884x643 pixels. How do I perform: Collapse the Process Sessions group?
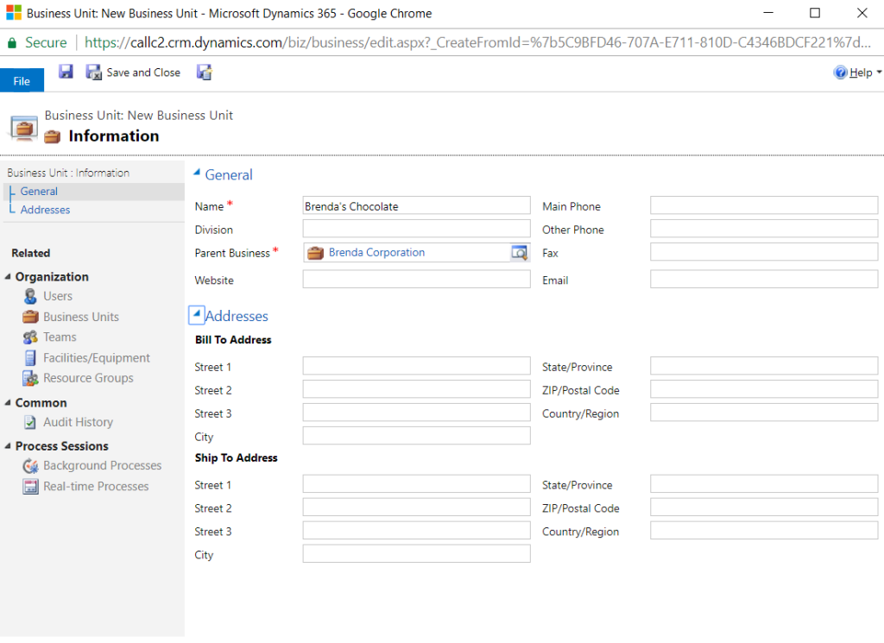8,445
